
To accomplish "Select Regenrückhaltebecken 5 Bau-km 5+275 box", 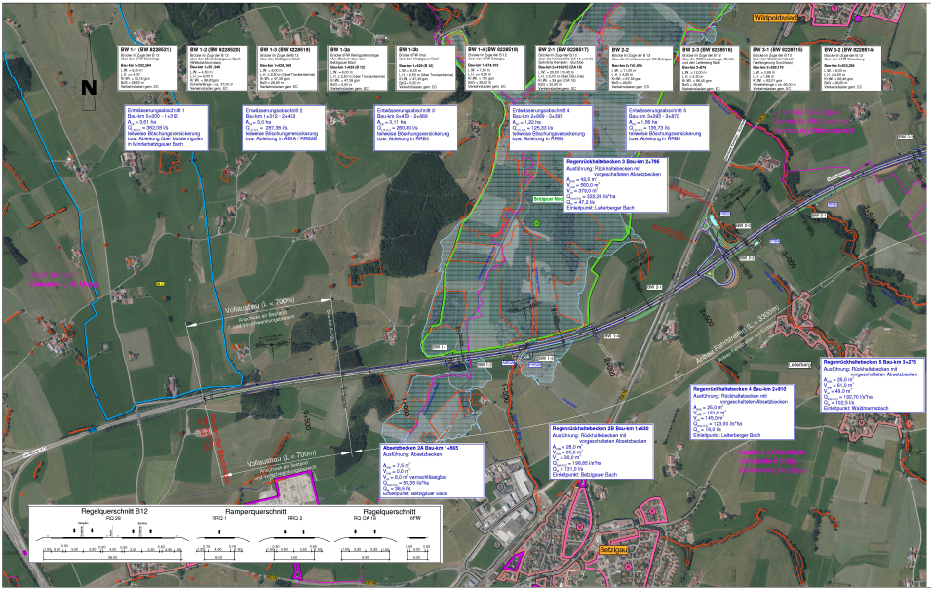I will coord(872,385).
